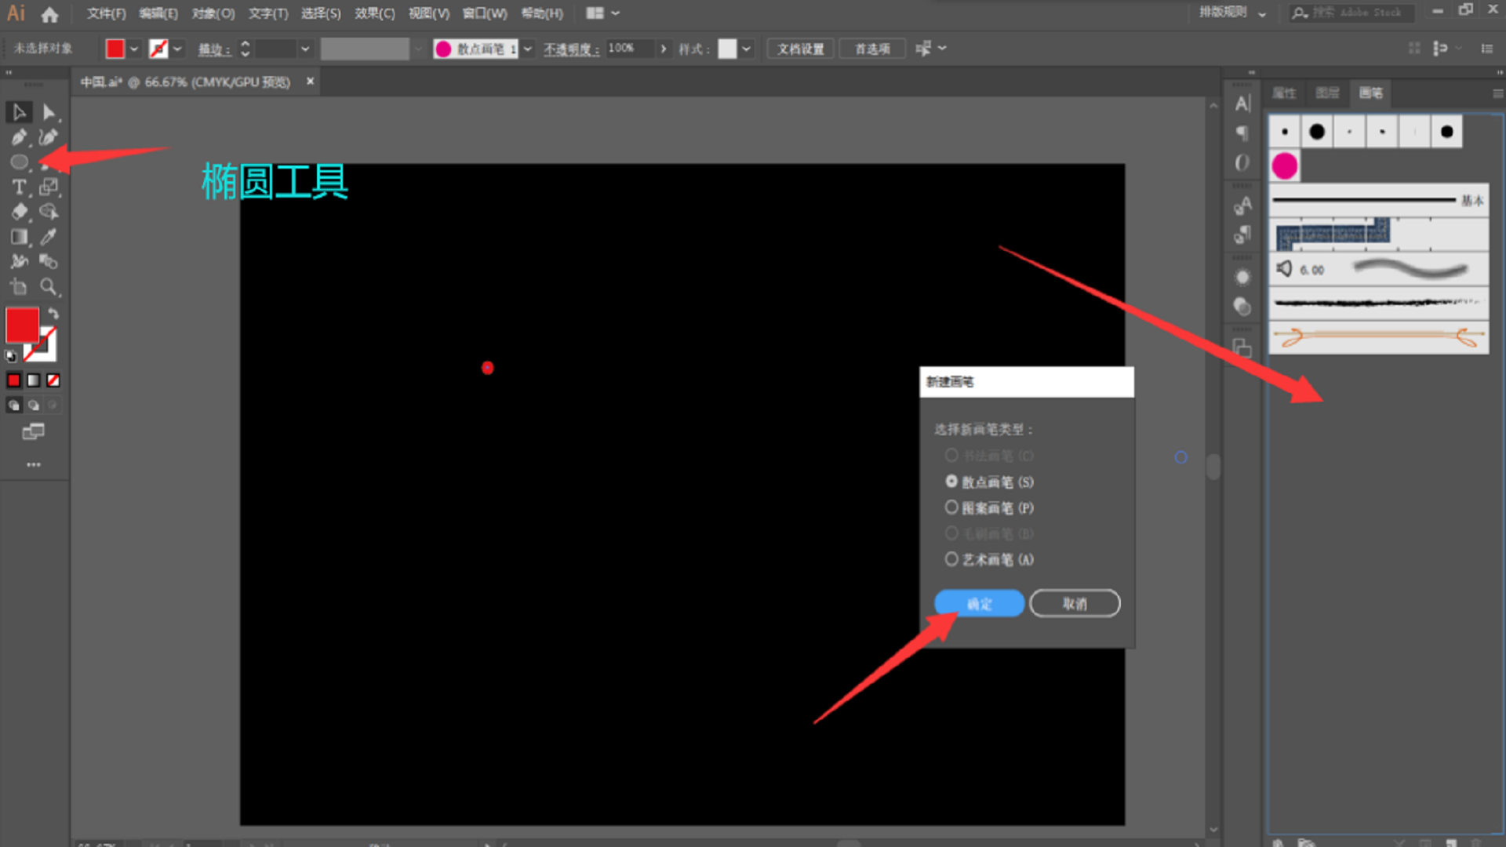Select the Direct Selection tool
The image size is (1506, 847).
[x=49, y=112]
